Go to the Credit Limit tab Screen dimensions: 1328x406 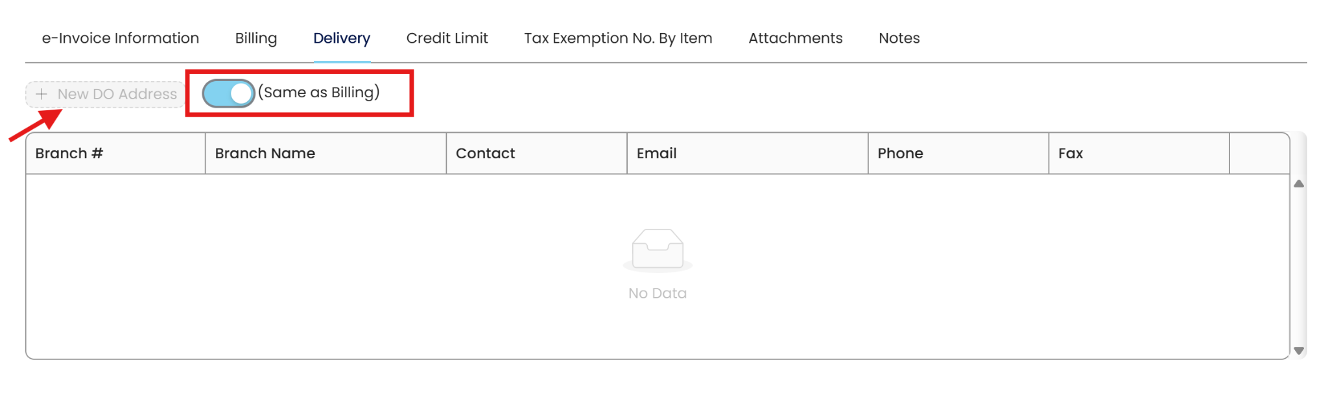click(447, 38)
